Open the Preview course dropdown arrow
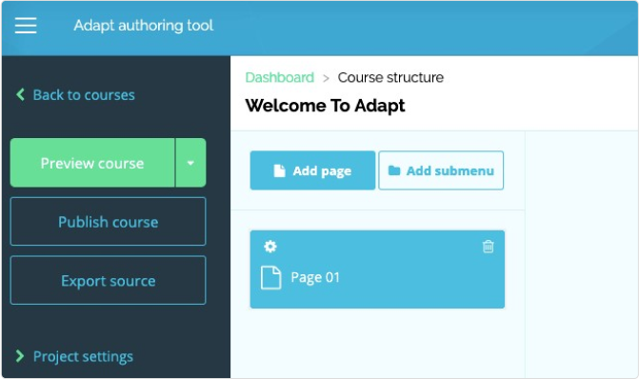 click(x=190, y=163)
